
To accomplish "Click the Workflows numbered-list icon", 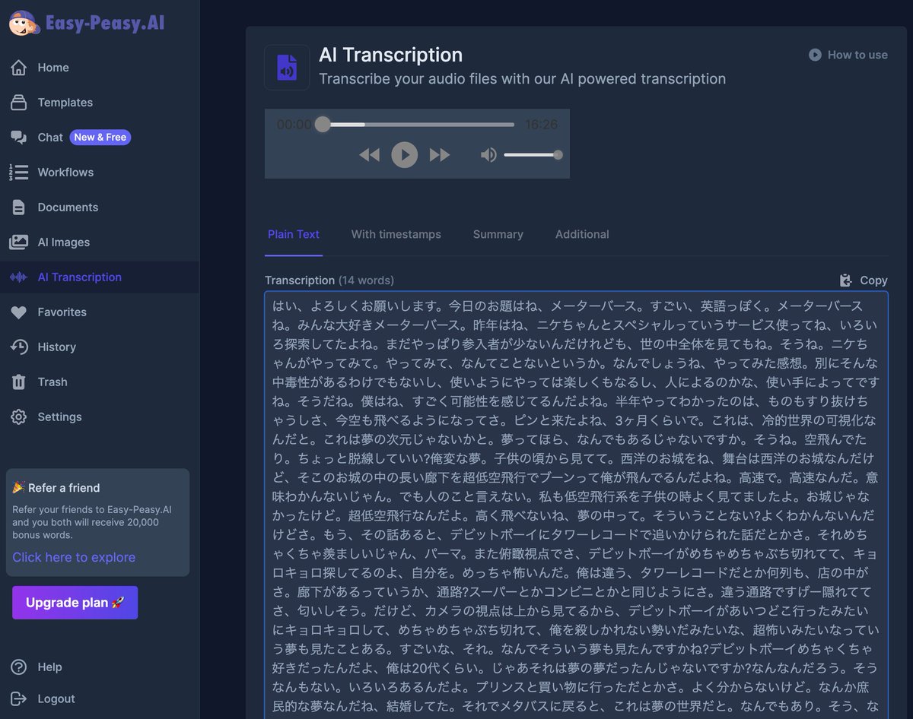I will tap(19, 173).
